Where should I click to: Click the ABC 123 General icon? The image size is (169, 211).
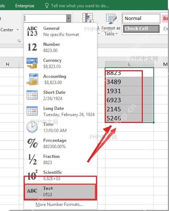[32, 31]
